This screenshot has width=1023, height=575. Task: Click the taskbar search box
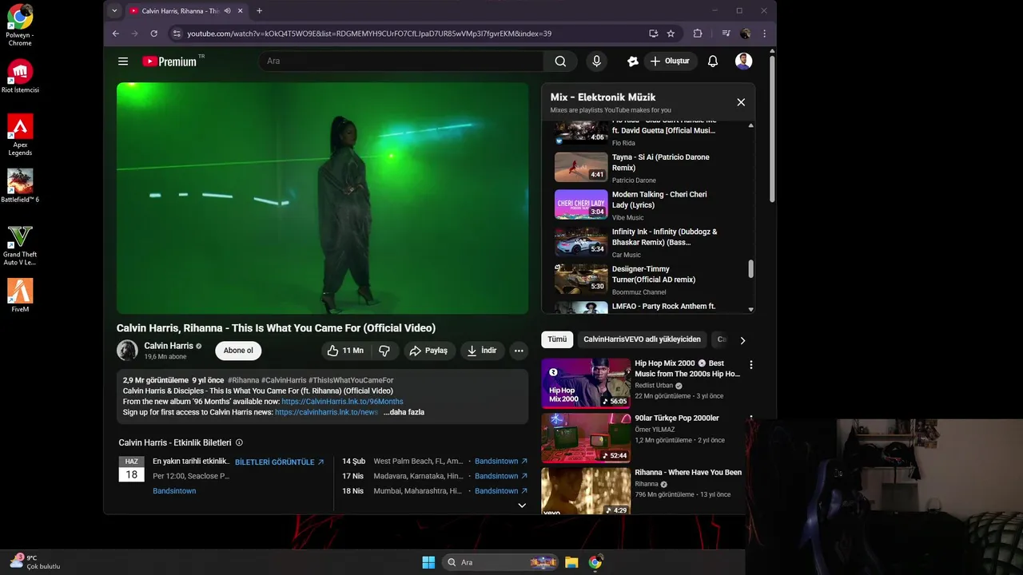500,562
